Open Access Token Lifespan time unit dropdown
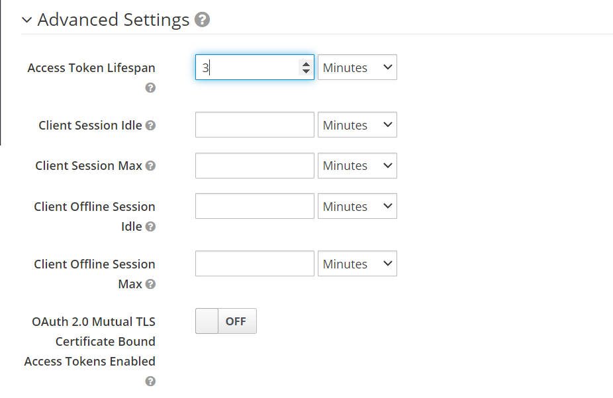Image resolution: width=613 pixels, height=398 pixels. click(x=357, y=67)
